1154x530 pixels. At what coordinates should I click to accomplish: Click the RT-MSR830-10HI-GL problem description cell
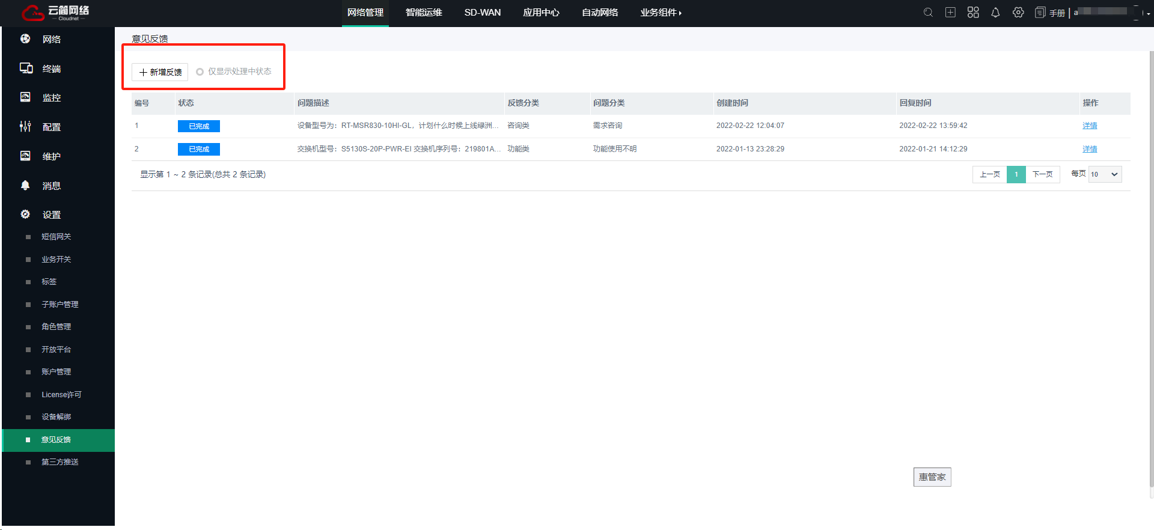click(x=398, y=126)
